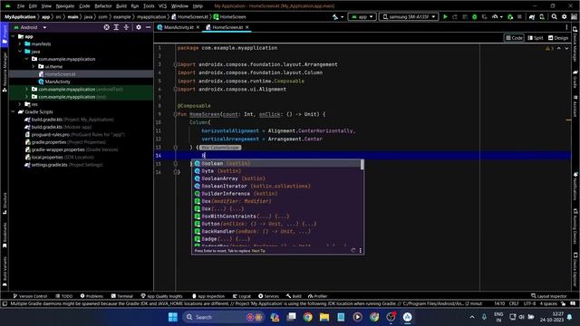The width and height of the screenshot is (580, 326).
Task: Click UTF-8 encoding in status bar
Action: (529, 303)
